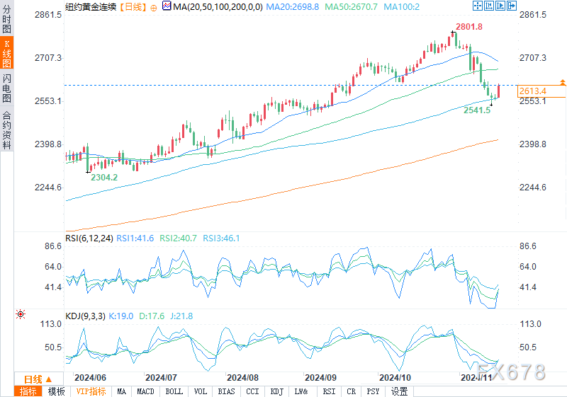The width and height of the screenshot is (567, 397).
Task: Click the 2613.4 current price label
Action: (533, 91)
